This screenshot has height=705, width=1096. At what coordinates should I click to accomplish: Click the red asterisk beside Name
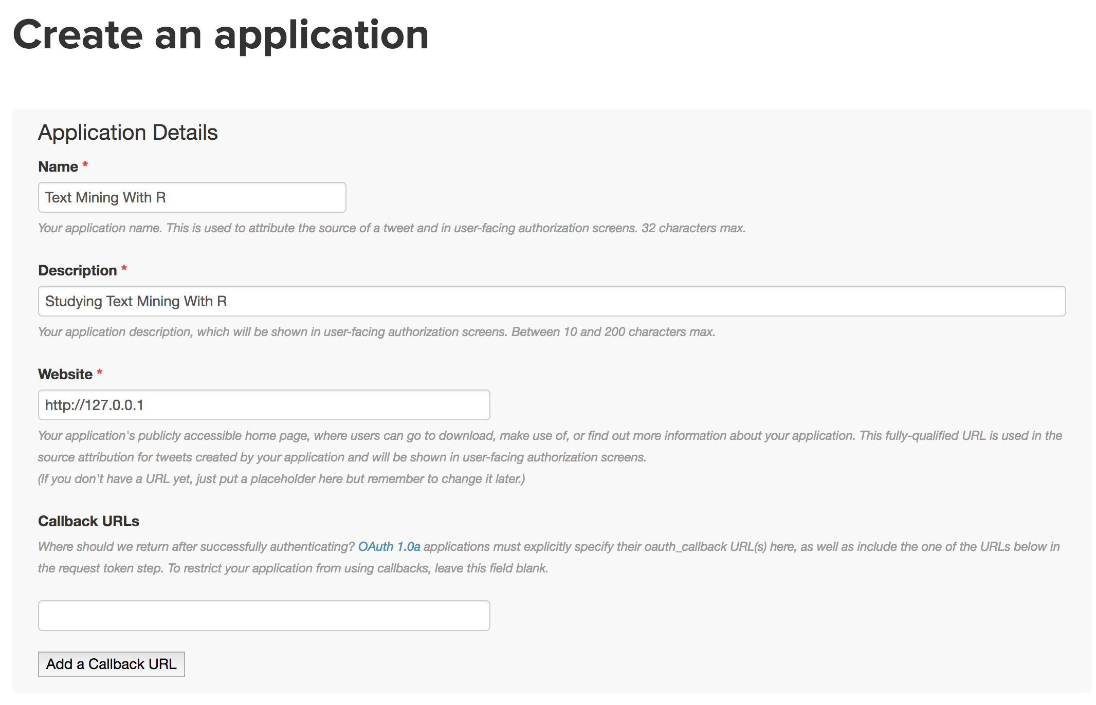85,164
